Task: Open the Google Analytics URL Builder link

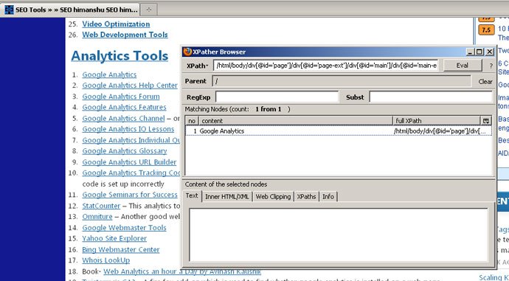Action: pos(129,162)
